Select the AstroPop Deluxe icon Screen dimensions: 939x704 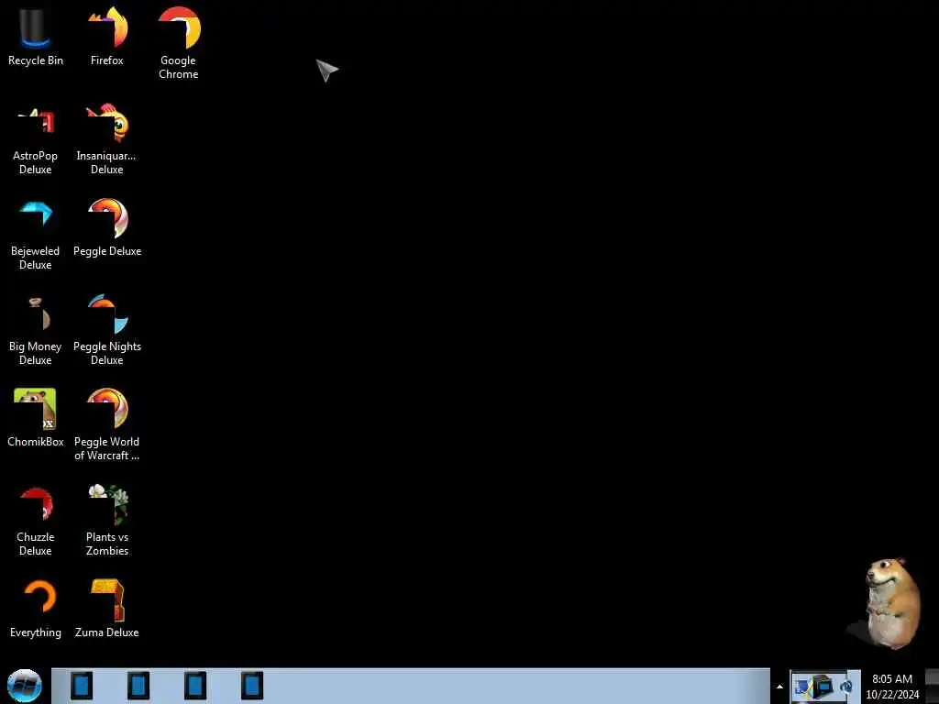coord(36,140)
